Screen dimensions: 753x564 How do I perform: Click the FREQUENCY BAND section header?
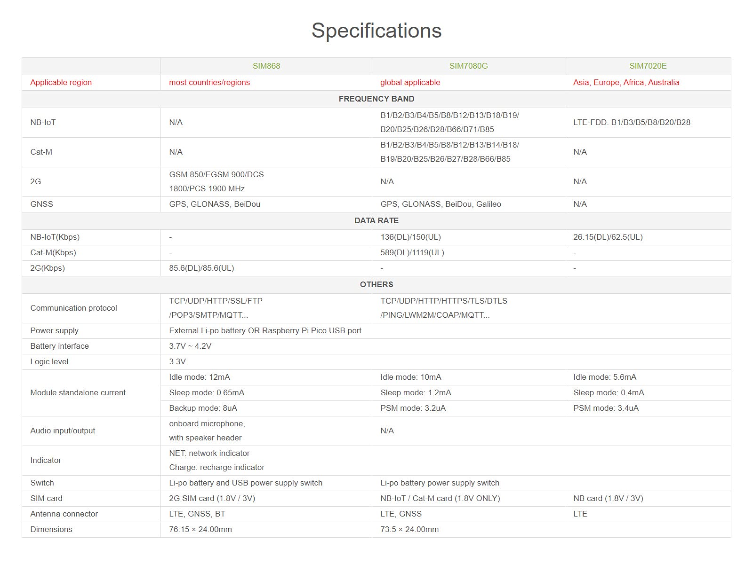click(x=376, y=99)
